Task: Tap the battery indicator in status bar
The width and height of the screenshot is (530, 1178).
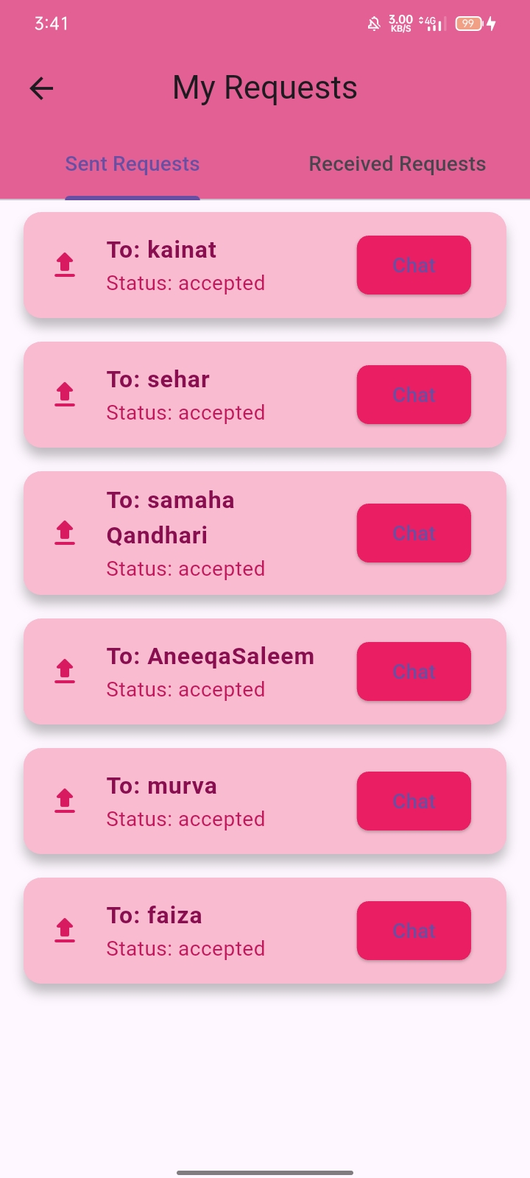Action: tap(469, 24)
